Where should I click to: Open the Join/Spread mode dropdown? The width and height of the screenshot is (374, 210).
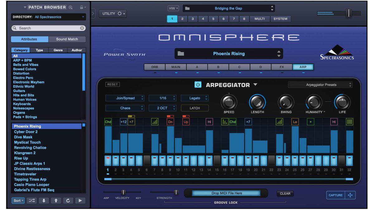125,98
